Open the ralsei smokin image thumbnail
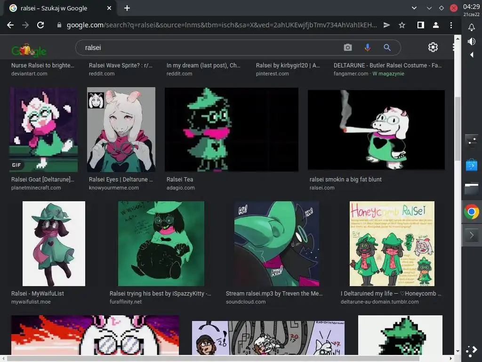Image resolution: width=482 pixels, height=362 pixels. pyautogui.click(x=376, y=130)
